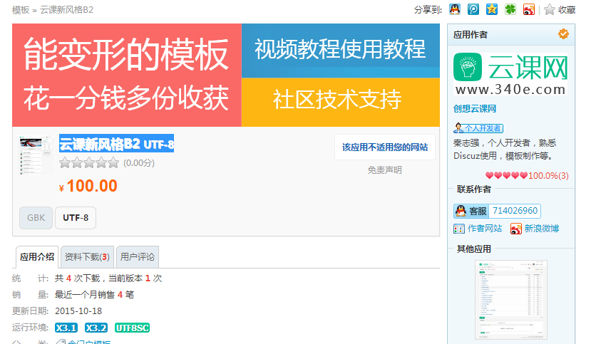The width and height of the screenshot is (596, 344).
Task: Open the 资料下载(3) tab
Action: [x=87, y=257]
